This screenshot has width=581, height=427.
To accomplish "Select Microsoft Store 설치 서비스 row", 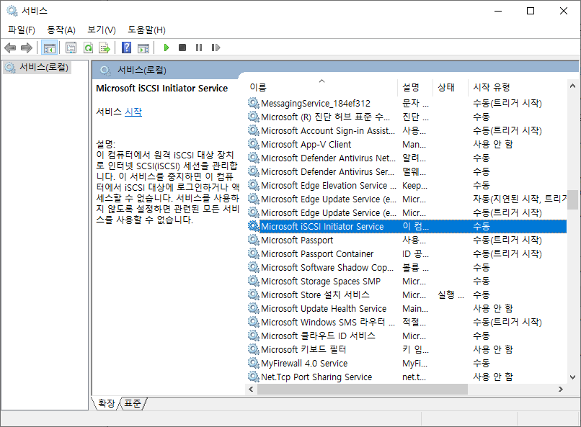I will click(x=407, y=295).
